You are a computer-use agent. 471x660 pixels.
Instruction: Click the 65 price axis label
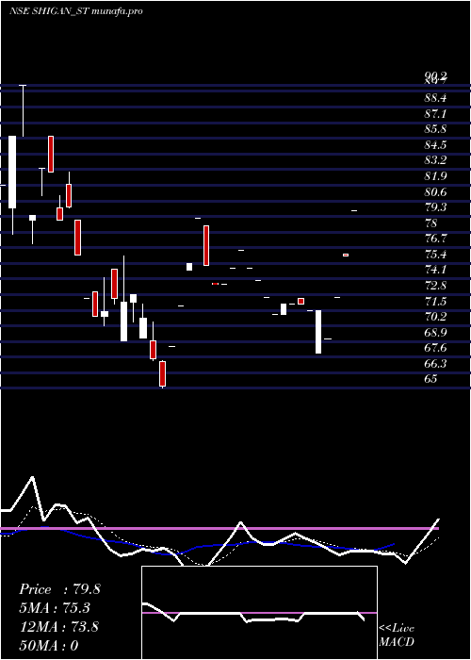click(431, 378)
